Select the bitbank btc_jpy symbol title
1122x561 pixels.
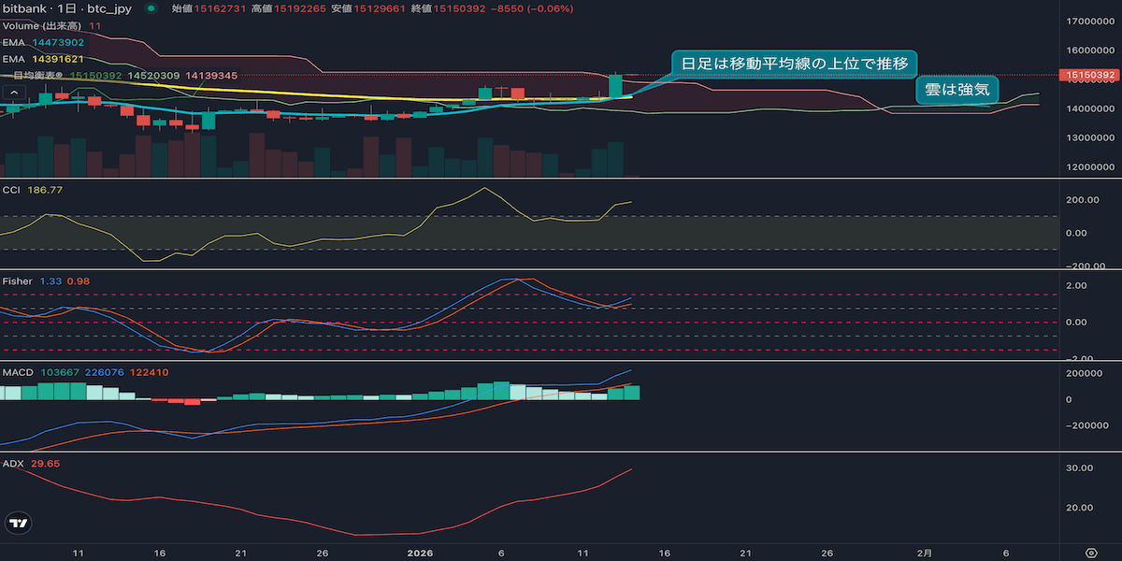pyautogui.click(x=65, y=8)
